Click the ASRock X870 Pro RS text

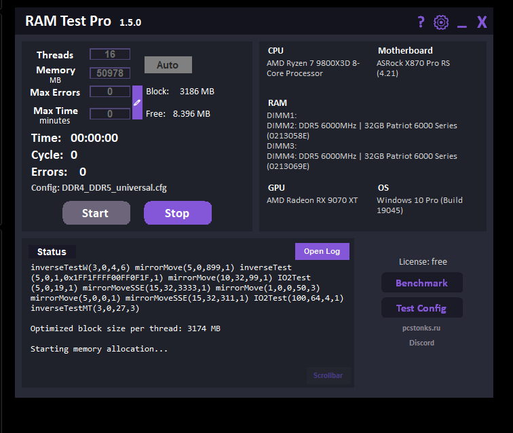(413, 68)
